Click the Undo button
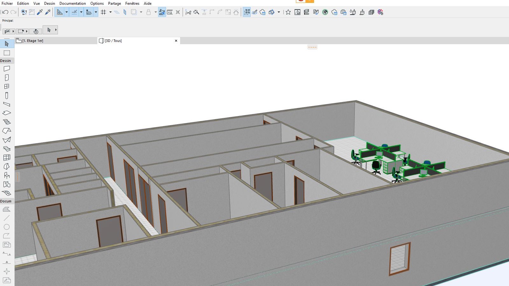509x286 pixels. click(x=5, y=12)
